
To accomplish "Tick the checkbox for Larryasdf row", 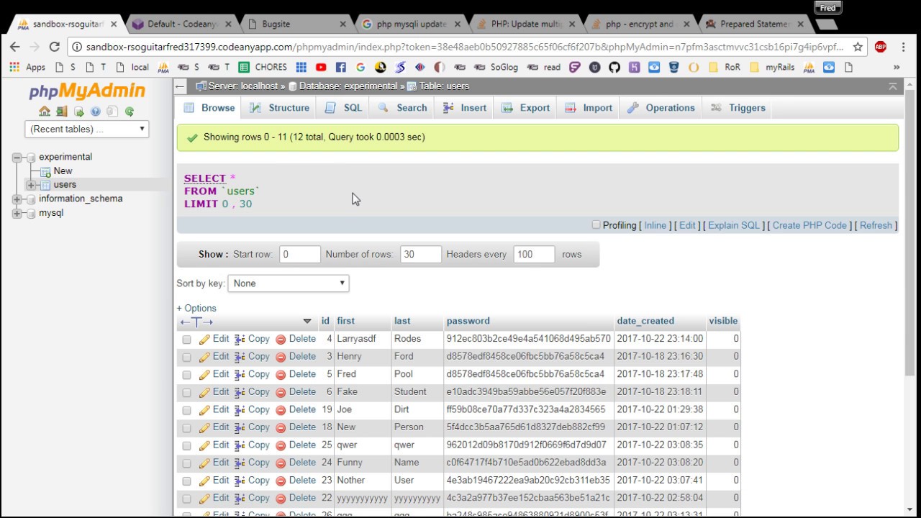I will (x=187, y=340).
